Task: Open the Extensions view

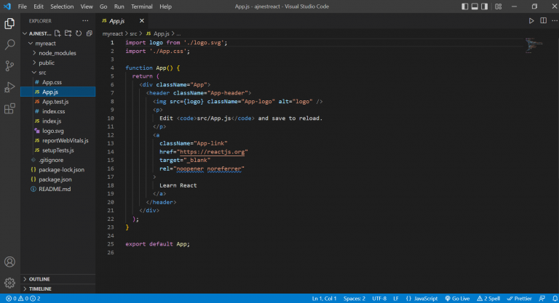Action: tap(10, 109)
